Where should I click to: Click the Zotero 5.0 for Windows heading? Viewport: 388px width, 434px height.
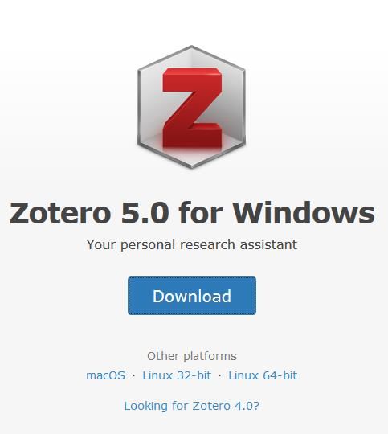pyautogui.click(x=192, y=212)
